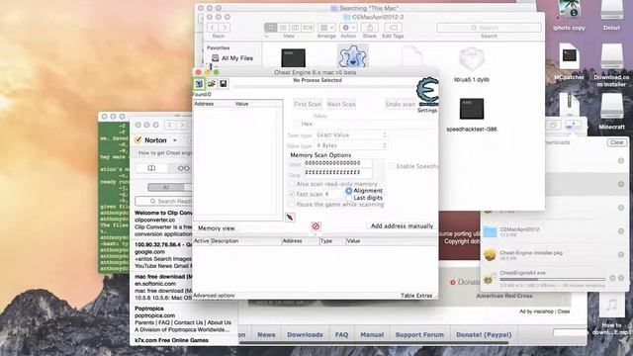
Task: Select column view in Finder toolbar
Action: [295, 28]
